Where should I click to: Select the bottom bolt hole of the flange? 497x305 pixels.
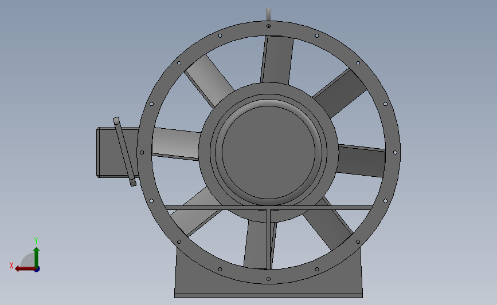[268, 279]
